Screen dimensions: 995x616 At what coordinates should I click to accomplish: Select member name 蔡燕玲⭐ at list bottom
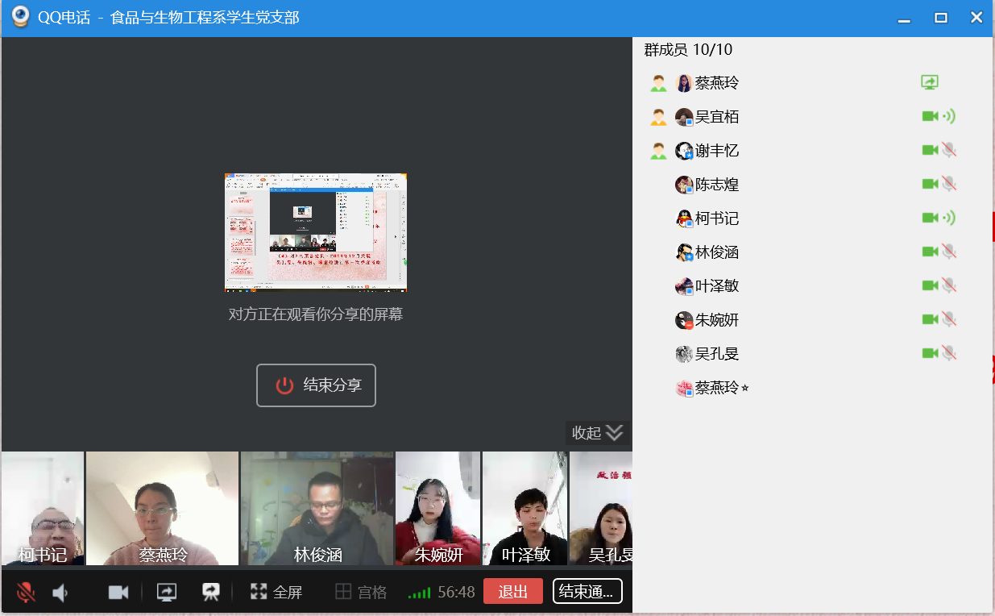click(x=722, y=388)
